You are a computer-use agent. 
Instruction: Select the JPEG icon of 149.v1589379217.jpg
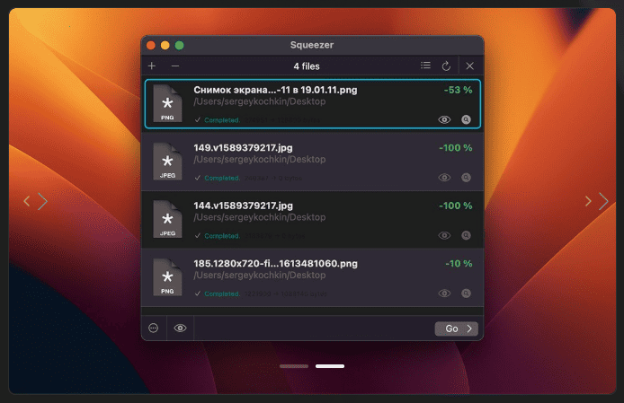[167, 162]
